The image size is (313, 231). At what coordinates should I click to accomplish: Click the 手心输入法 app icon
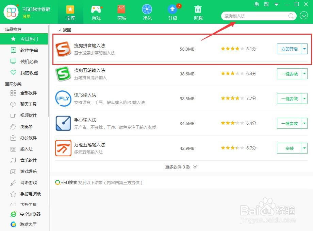click(63, 123)
